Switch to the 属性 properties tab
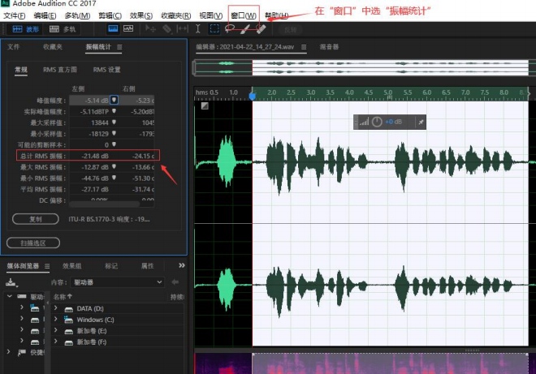536x374 pixels. point(147,266)
